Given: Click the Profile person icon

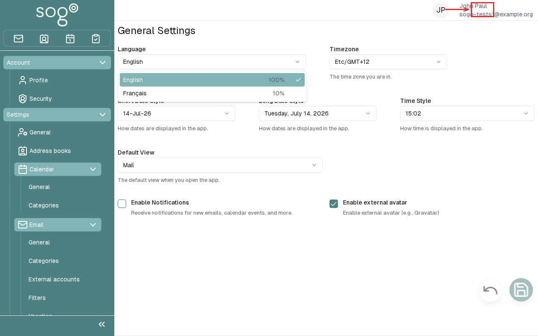Looking at the screenshot, I should pyautogui.click(x=23, y=80).
